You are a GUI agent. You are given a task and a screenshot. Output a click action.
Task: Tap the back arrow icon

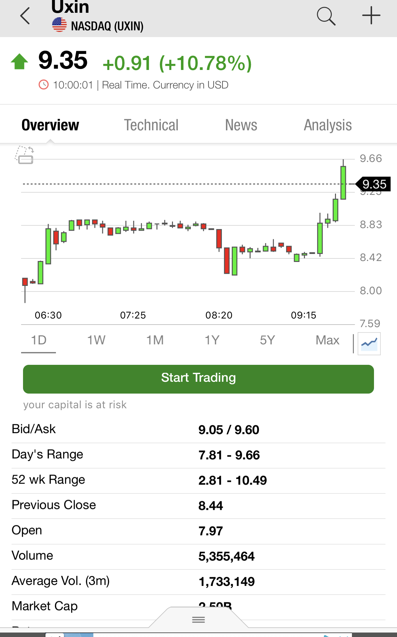pos(25,16)
